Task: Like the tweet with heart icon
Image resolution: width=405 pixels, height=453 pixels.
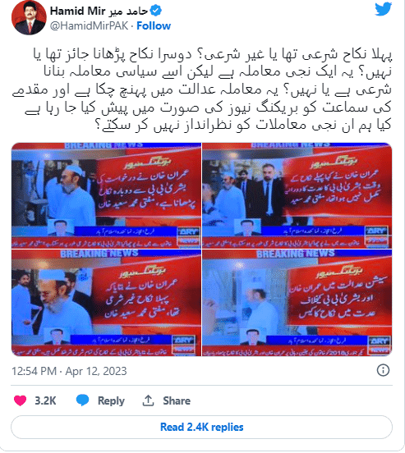Action: [x=20, y=400]
